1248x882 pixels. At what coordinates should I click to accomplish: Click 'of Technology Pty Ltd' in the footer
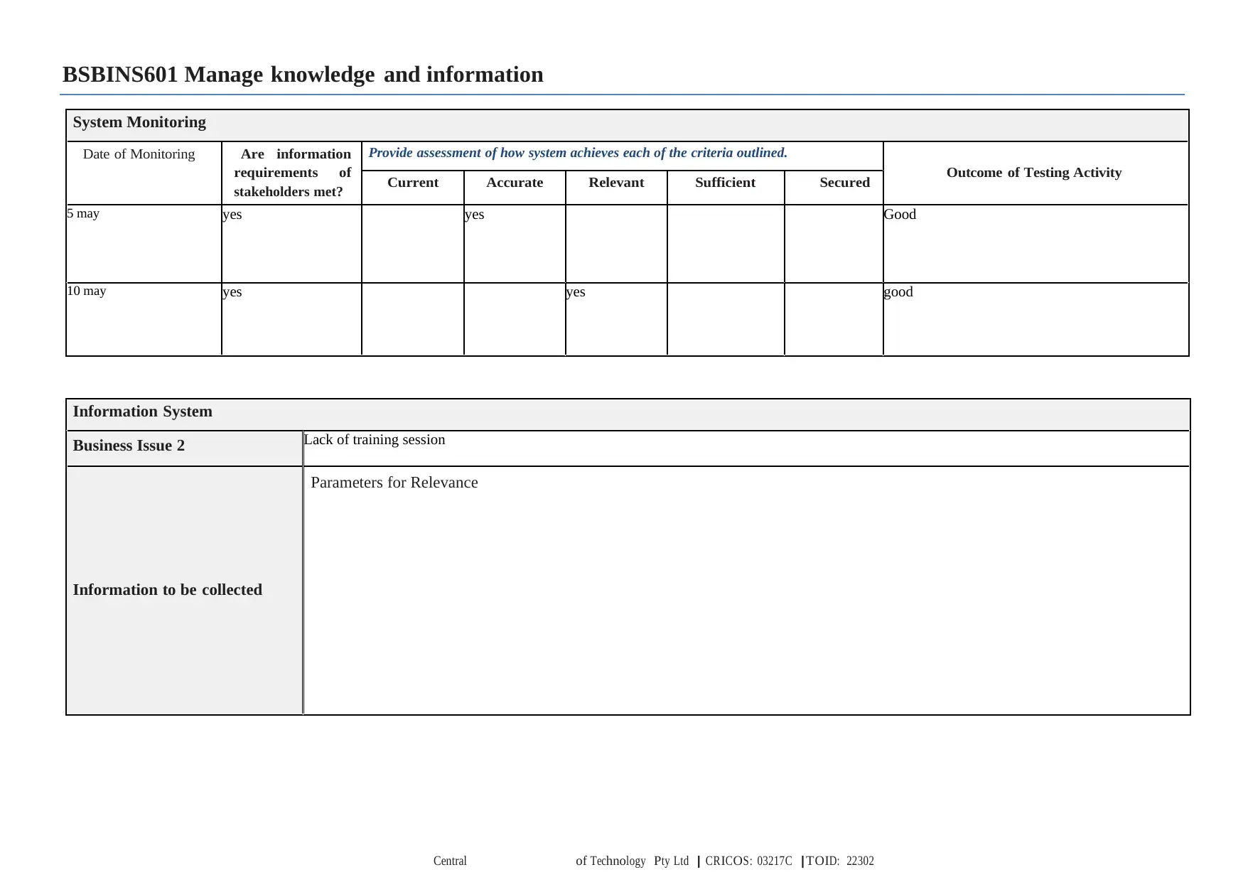[633, 861]
